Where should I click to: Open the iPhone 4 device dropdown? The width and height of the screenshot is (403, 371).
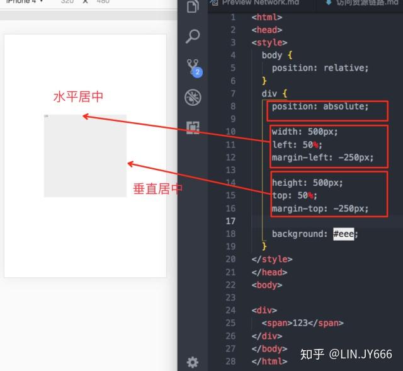(x=25, y=2)
